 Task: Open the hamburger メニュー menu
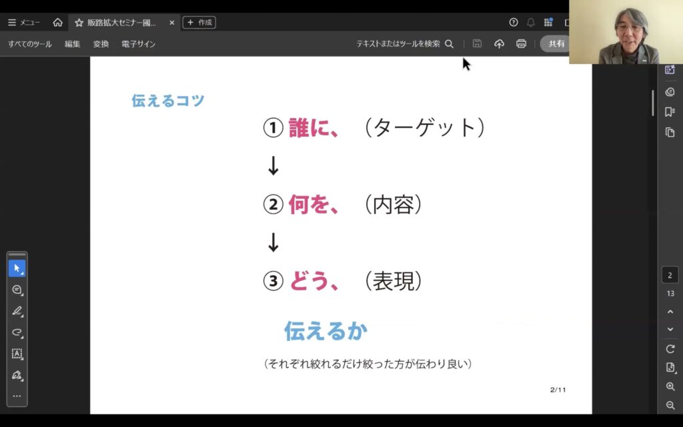[x=11, y=22]
